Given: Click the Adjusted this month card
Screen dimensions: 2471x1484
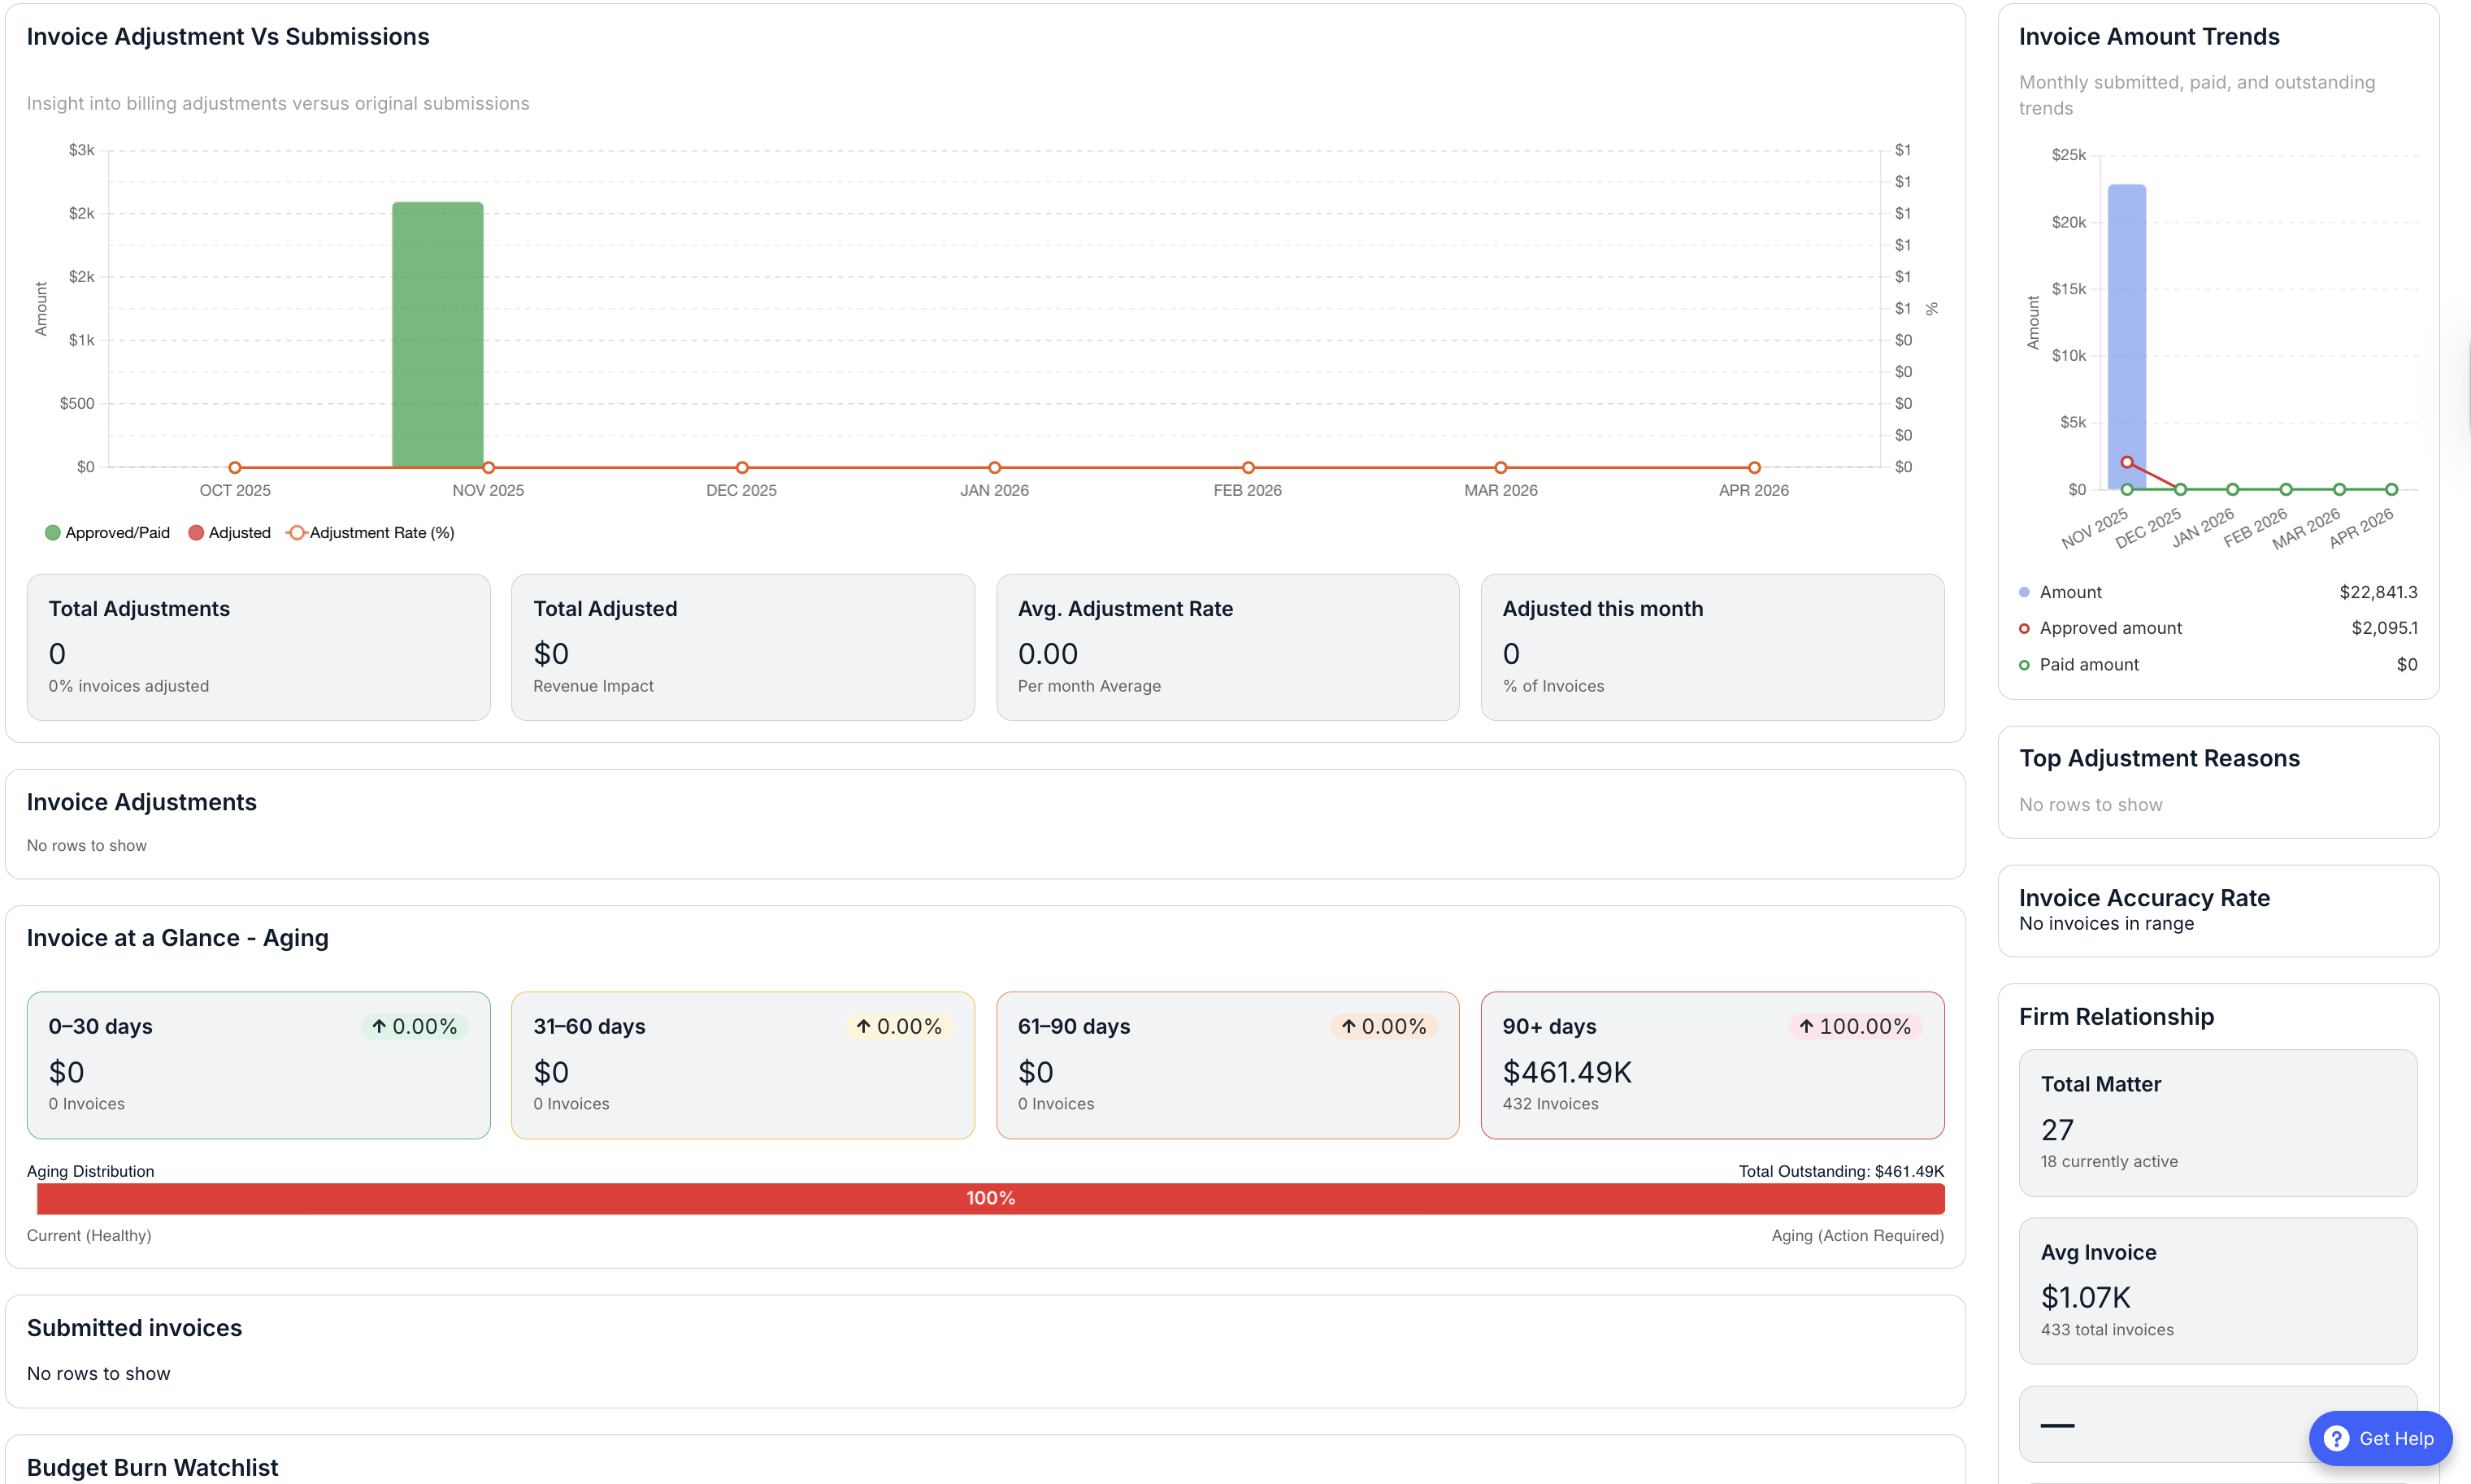Looking at the screenshot, I should pyautogui.click(x=1711, y=647).
